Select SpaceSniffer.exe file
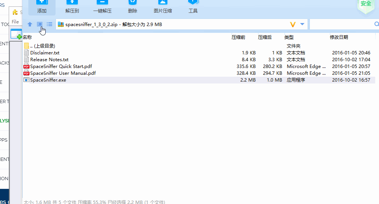Screen dimensions: 379x204 [48, 80]
